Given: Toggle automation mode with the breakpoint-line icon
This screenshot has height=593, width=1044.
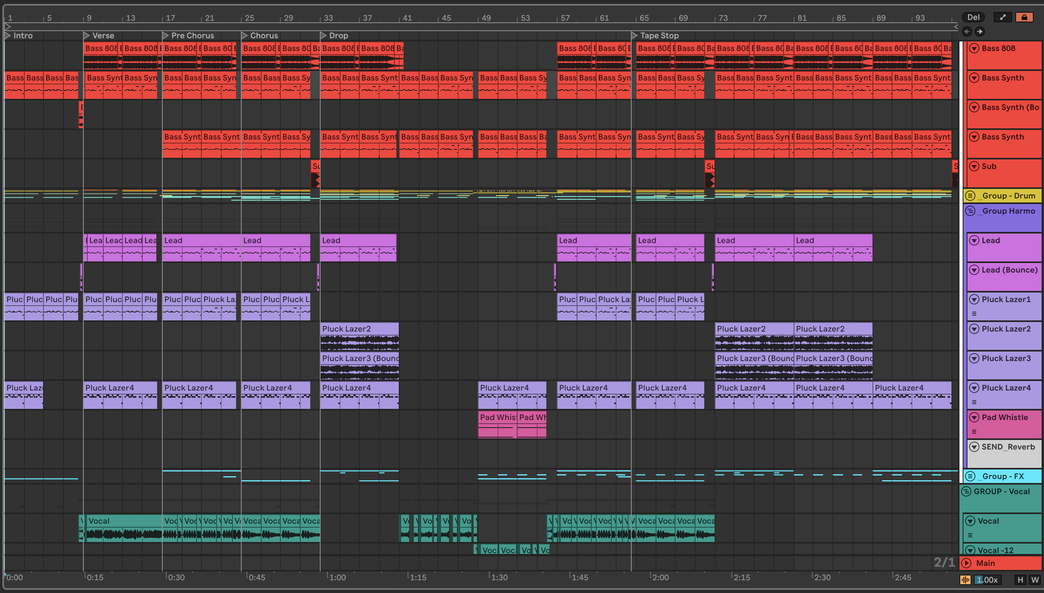Looking at the screenshot, I should pos(1003,17).
